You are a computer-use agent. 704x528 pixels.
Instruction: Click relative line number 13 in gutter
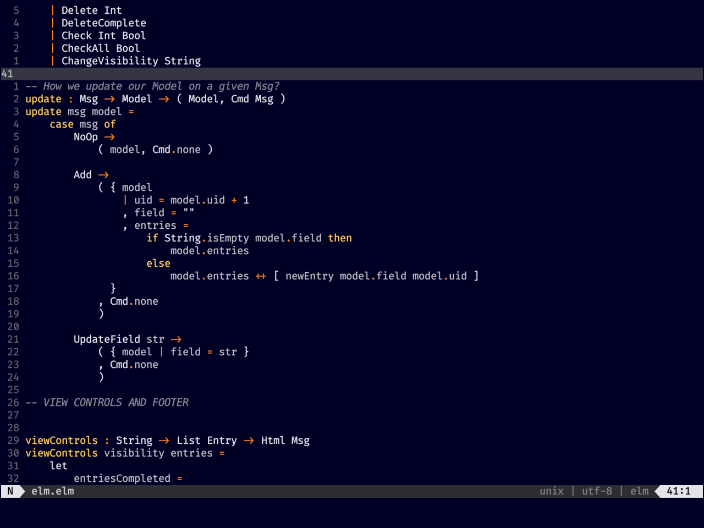coord(13,238)
